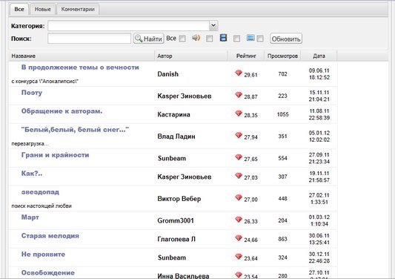
Task: Check the box after the film icon
Action: pos(236,39)
